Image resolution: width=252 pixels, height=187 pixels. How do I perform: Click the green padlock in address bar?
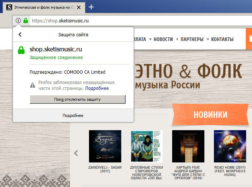[x=26, y=21]
